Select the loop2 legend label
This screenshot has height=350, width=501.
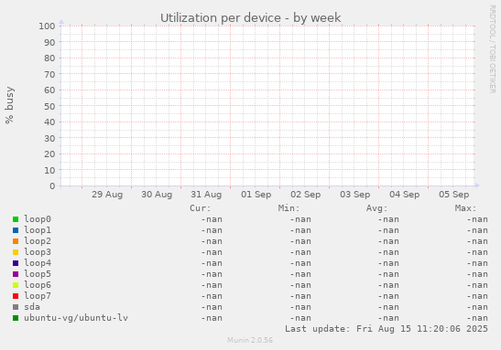[38, 241]
